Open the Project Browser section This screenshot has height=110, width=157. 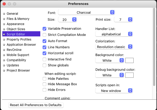point(18,70)
